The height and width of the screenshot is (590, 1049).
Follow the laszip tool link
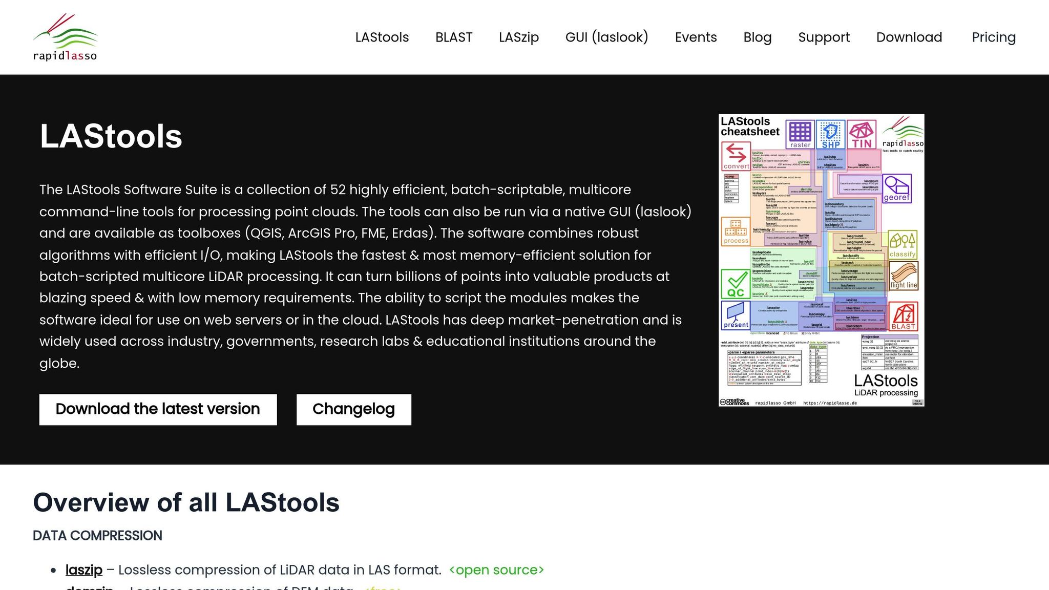coord(83,570)
